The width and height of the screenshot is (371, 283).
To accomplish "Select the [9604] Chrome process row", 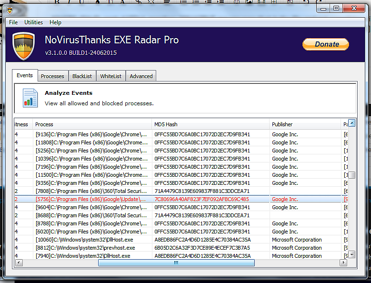I will [181, 207].
